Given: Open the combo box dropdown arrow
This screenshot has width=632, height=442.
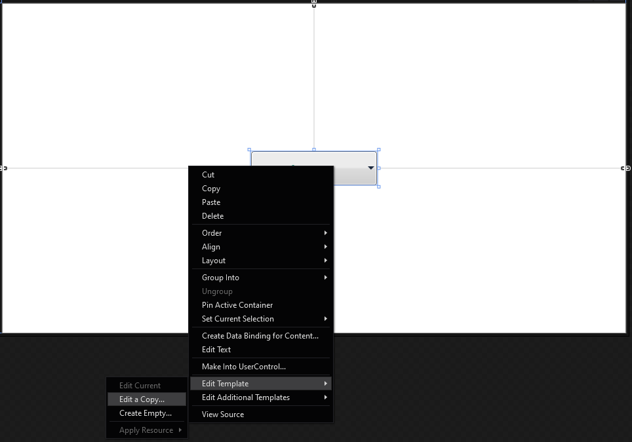Looking at the screenshot, I should (371, 168).
